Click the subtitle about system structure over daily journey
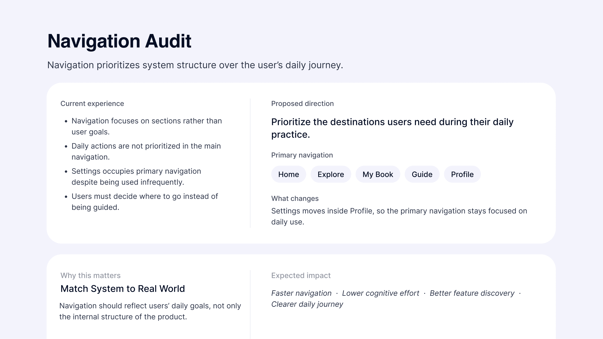This screenshot has width=603, height=339. pos(195,65)
